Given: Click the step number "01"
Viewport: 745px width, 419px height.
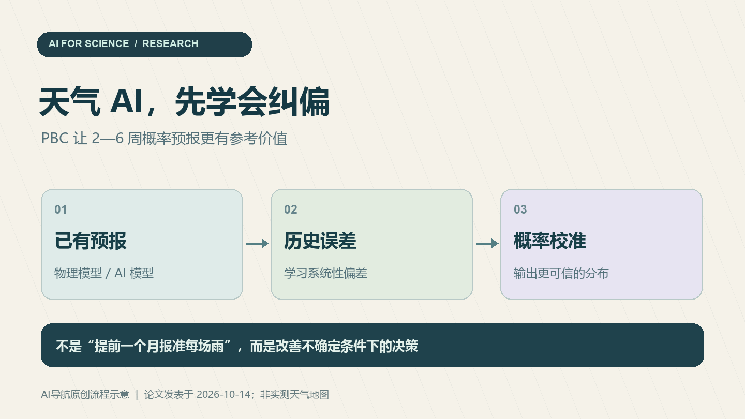Looking at the screenshot, I should (61, 209).
